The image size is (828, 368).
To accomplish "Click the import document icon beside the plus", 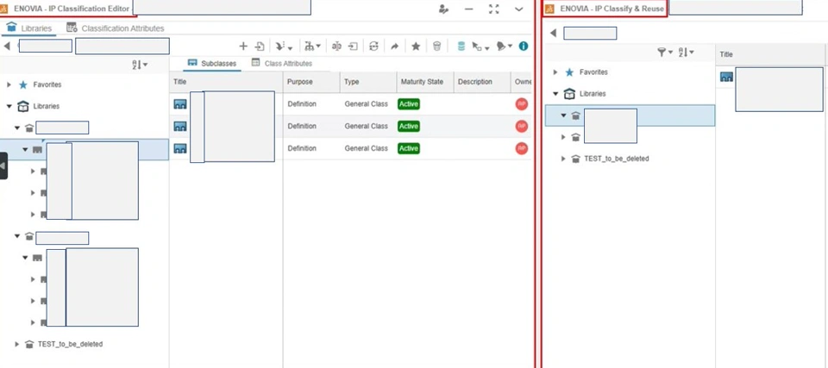I will tap(260, 47).
